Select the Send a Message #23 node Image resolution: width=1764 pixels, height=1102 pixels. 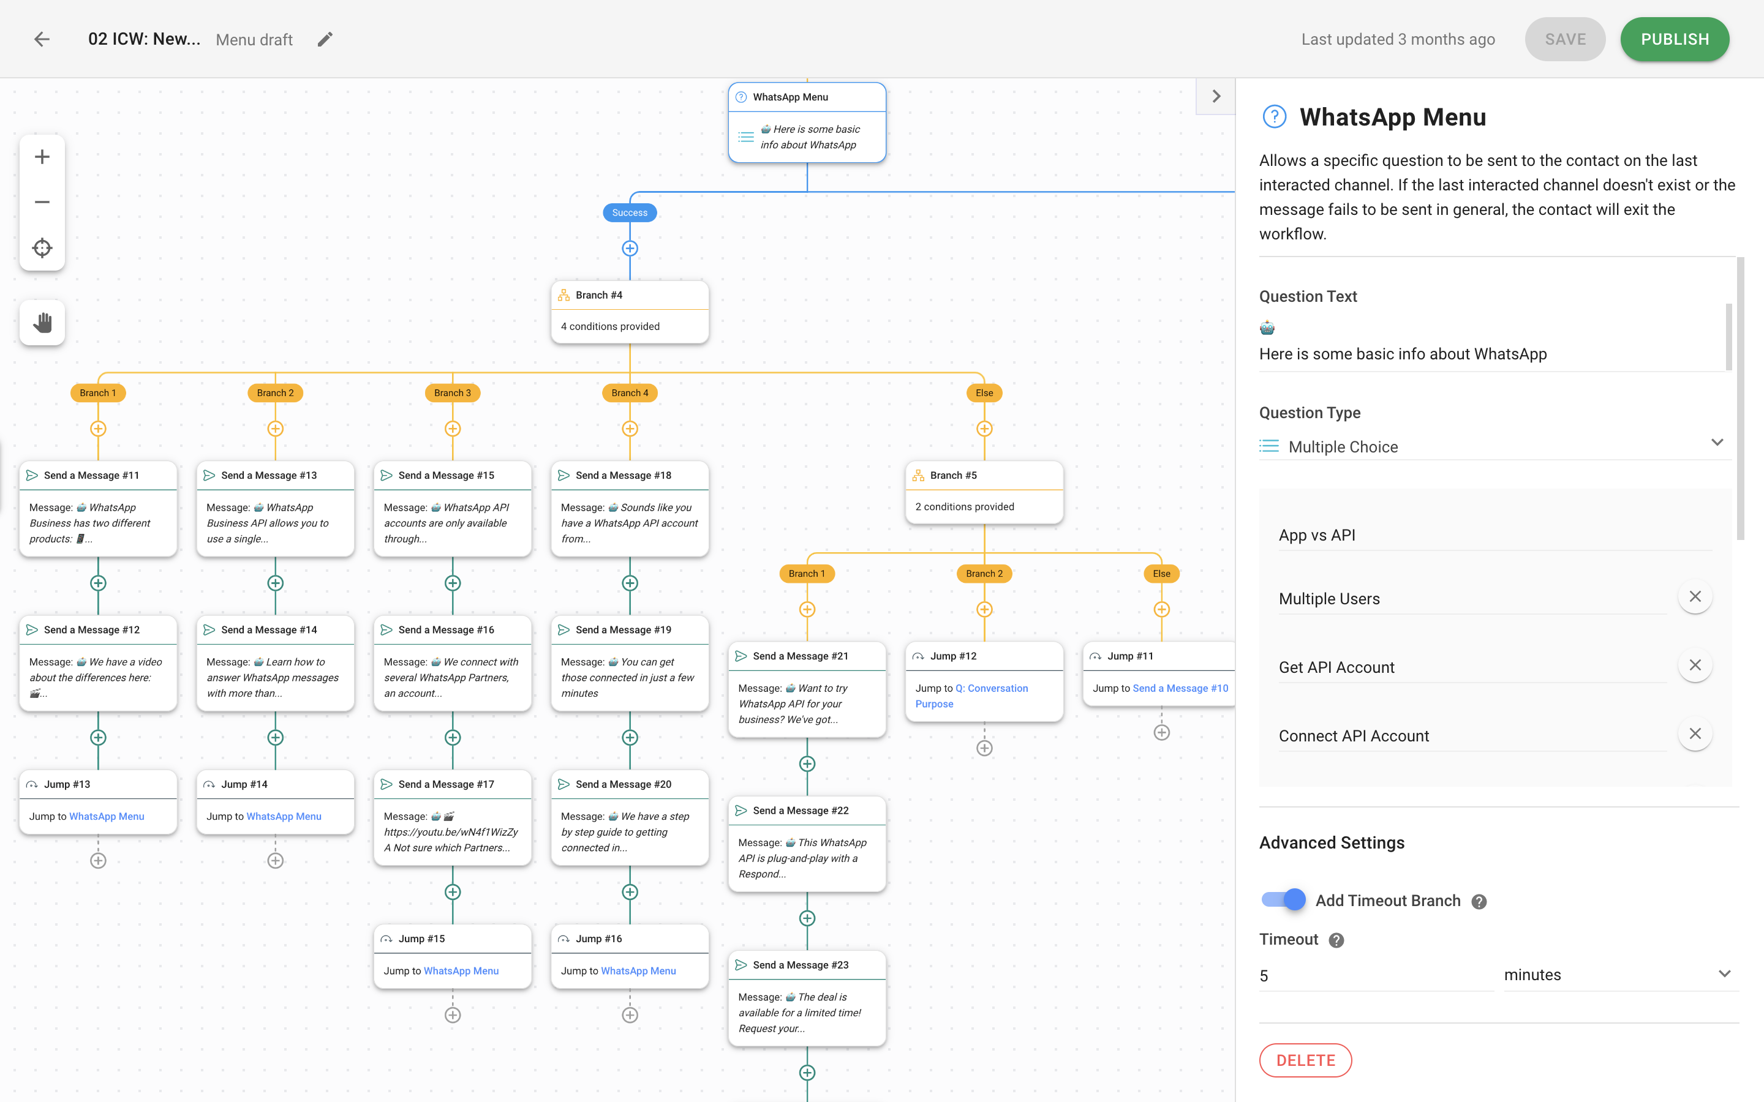[807, 999]
